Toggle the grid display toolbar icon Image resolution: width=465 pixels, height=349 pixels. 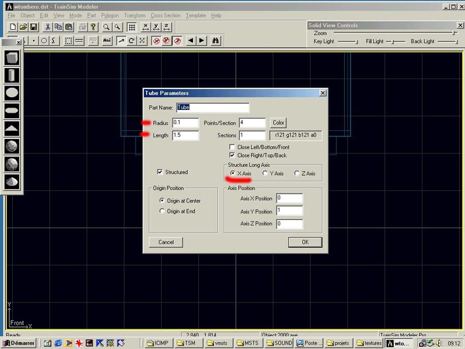coord(132,27)
